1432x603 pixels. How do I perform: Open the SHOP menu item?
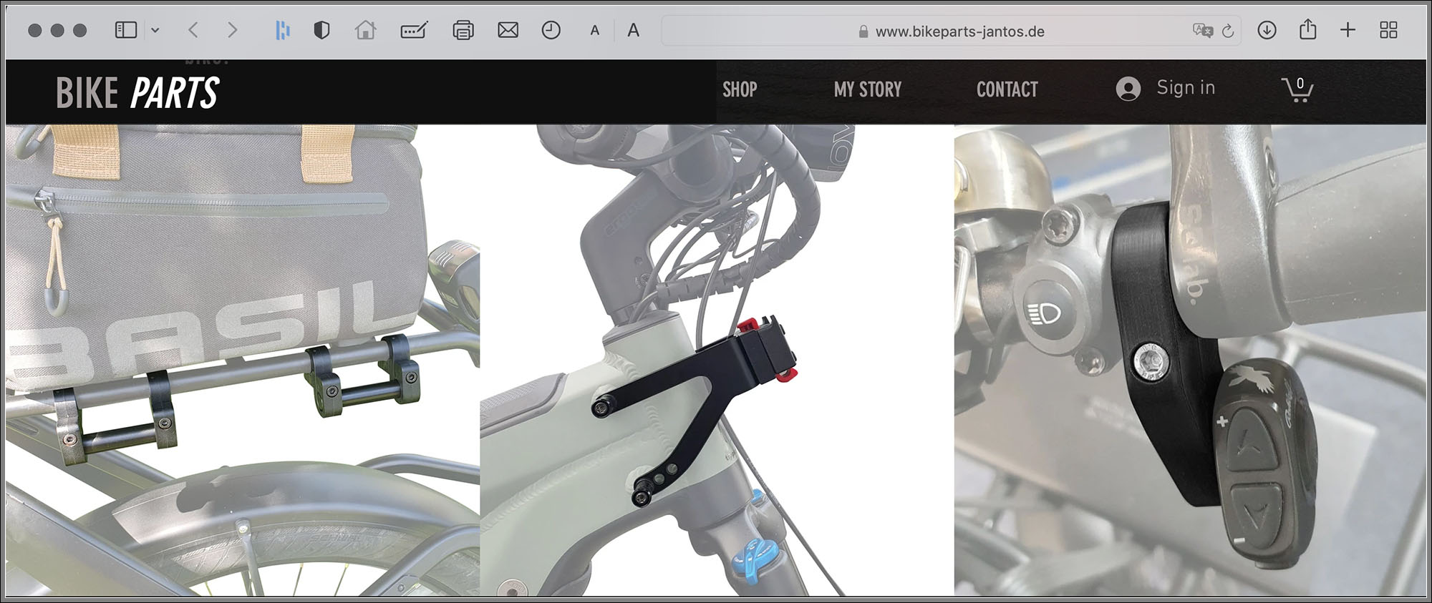click(740, 89)
